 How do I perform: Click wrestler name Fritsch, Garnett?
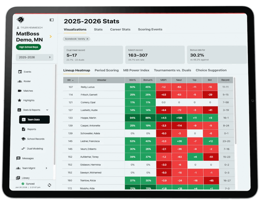pyautogui.click(x=89, y=95)
